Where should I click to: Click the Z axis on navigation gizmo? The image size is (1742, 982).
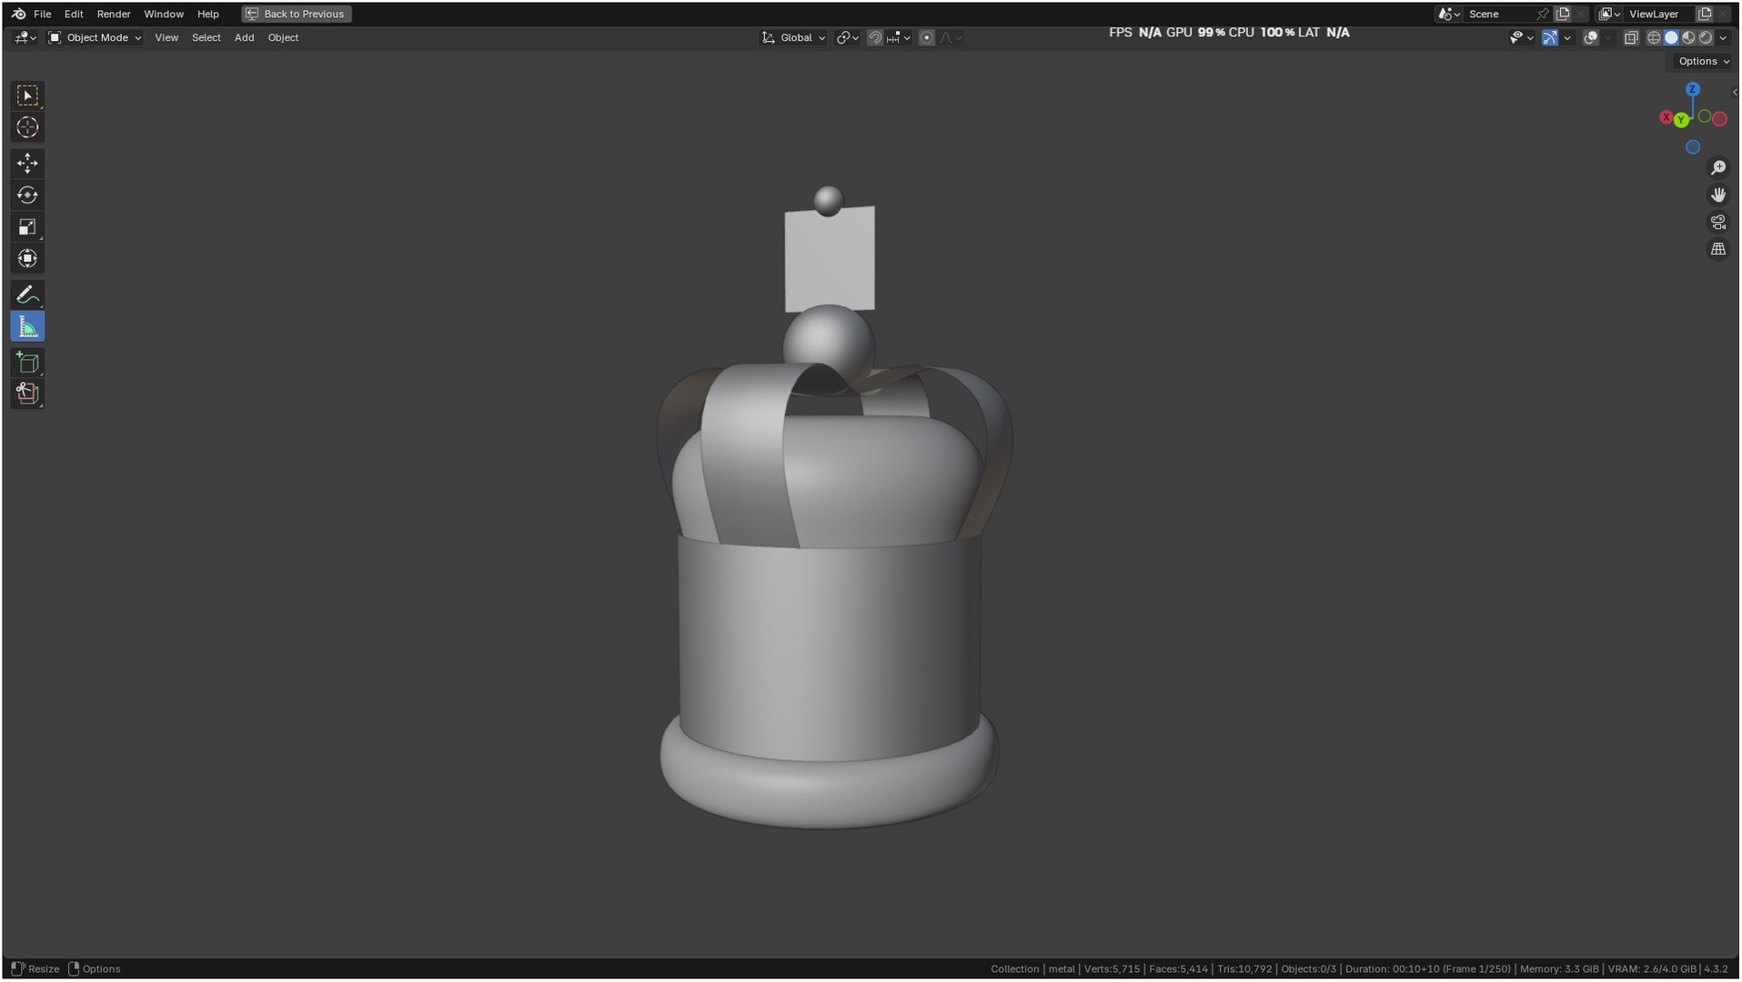coord(1693,89)
